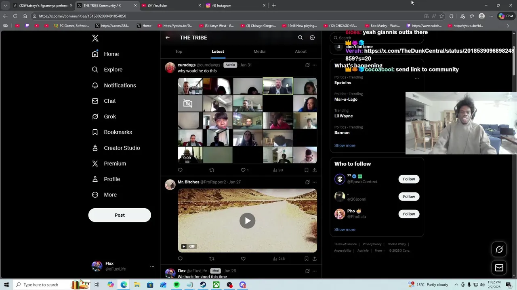Open a new browser tab
517x290 pixels.
click(x=274, y=6)
